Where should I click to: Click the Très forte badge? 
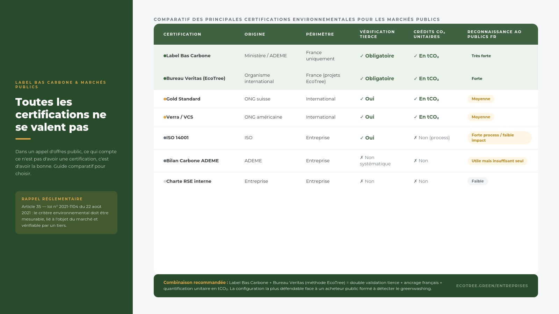coord(481,56)
